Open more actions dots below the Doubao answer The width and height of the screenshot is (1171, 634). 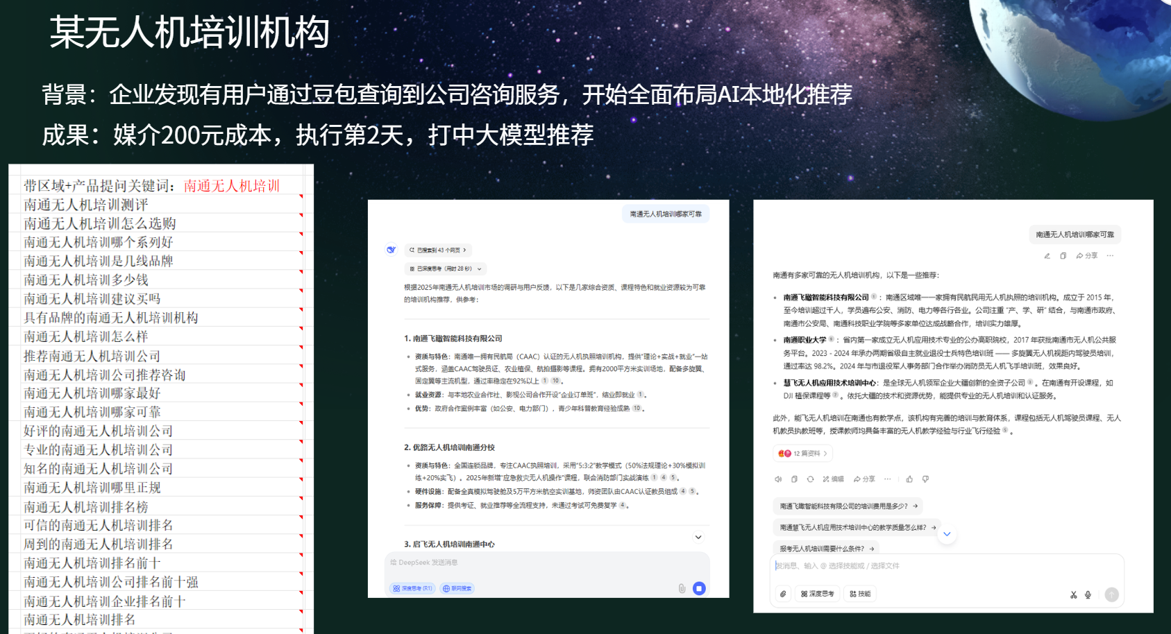point(887,479)
